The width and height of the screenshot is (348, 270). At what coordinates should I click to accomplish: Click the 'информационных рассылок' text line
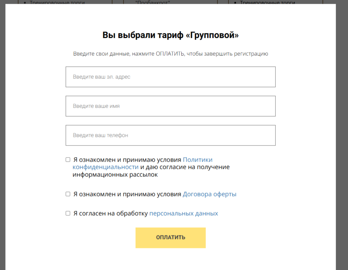(115, 174)
